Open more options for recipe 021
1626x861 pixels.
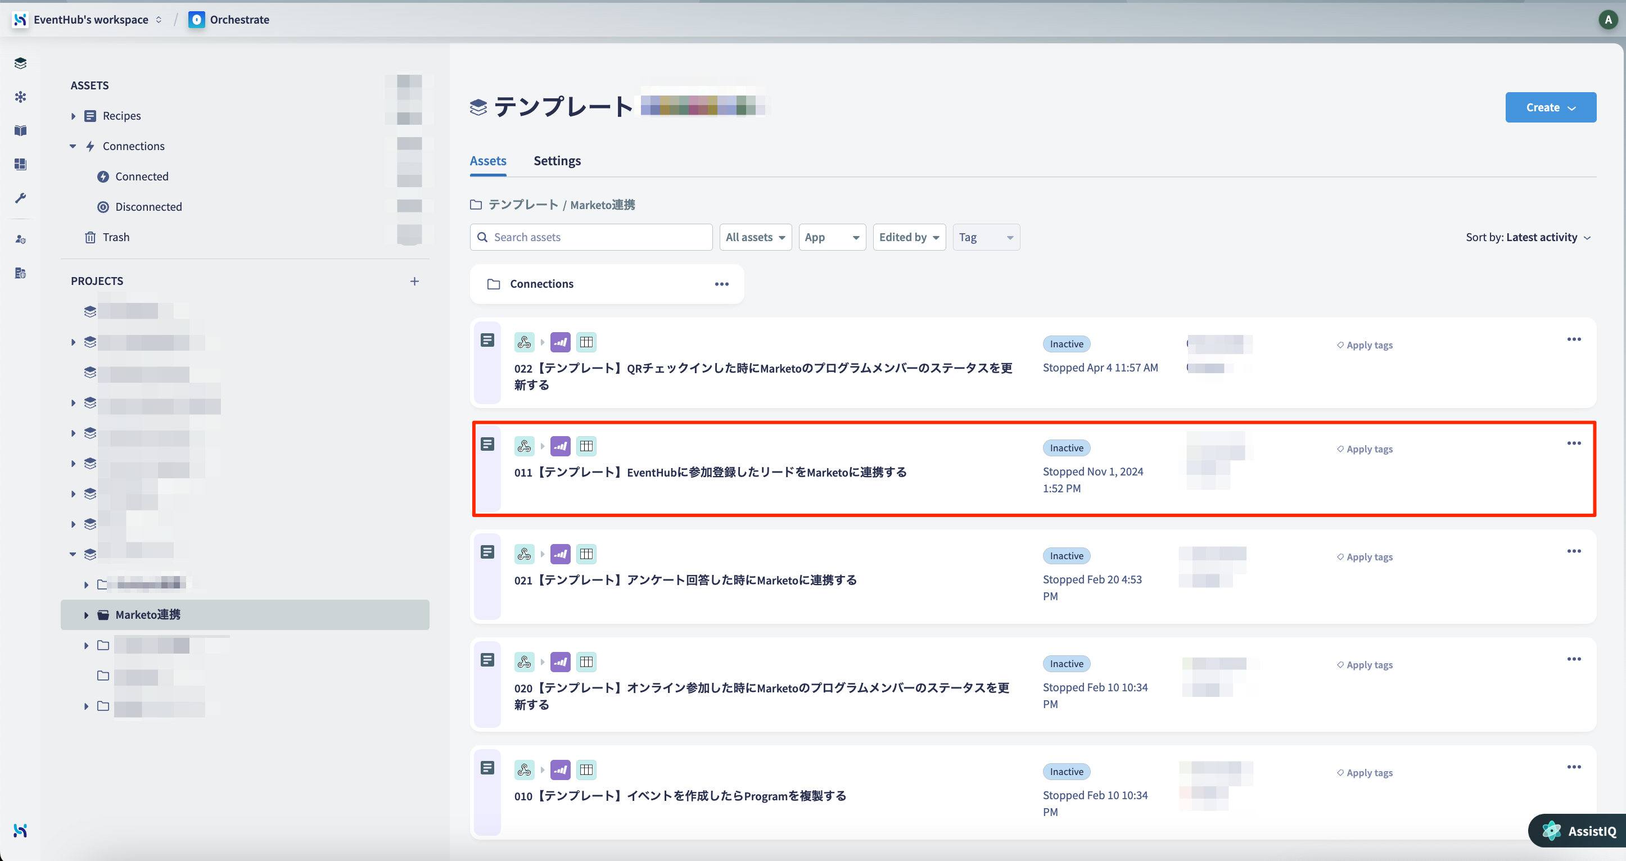coord(1574,551)
